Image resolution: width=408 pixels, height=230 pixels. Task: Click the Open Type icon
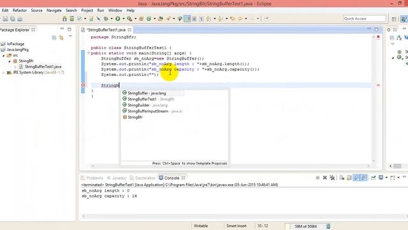[x=161, y=19]
